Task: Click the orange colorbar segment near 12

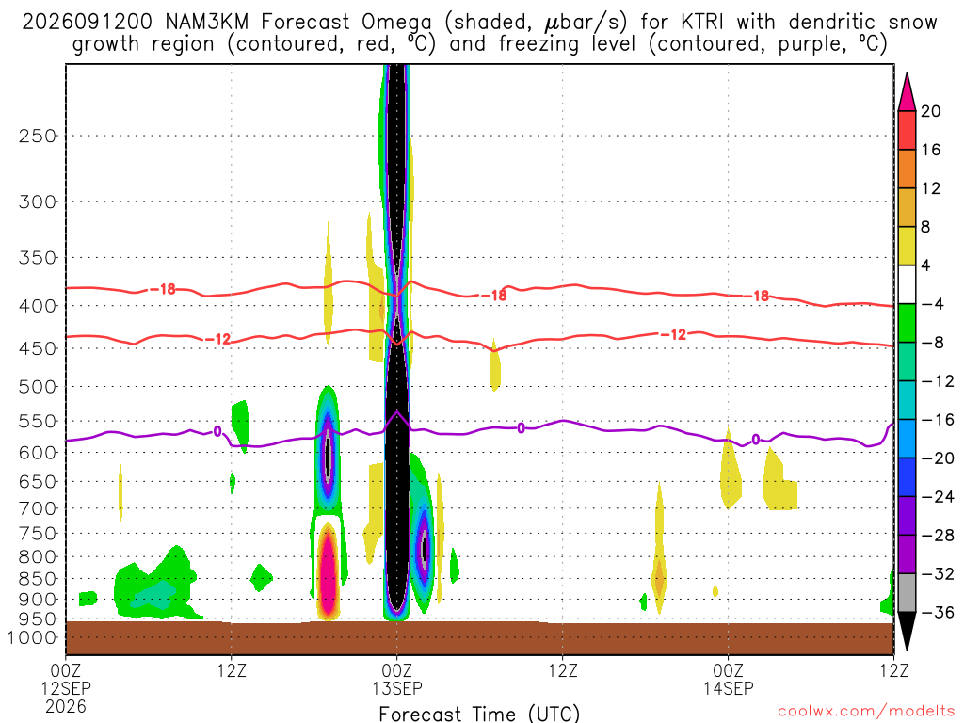Action: point(907,169)
